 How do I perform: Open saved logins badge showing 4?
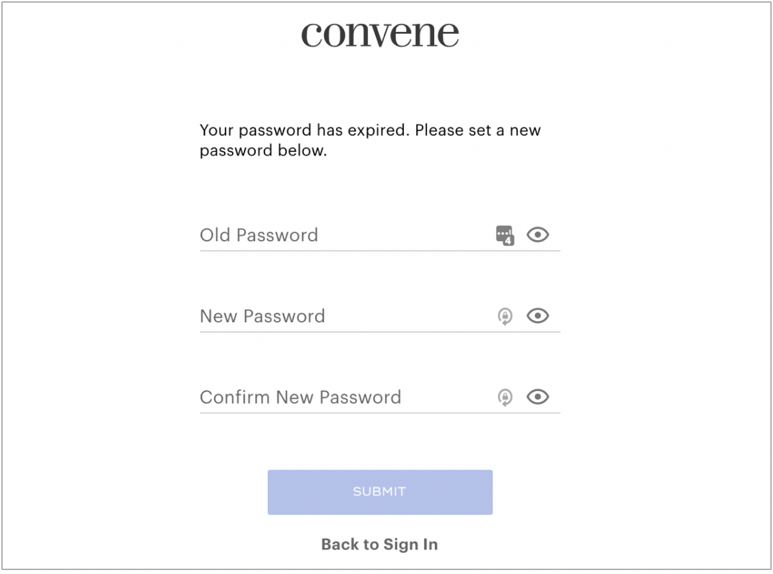[x=506, y=236]
